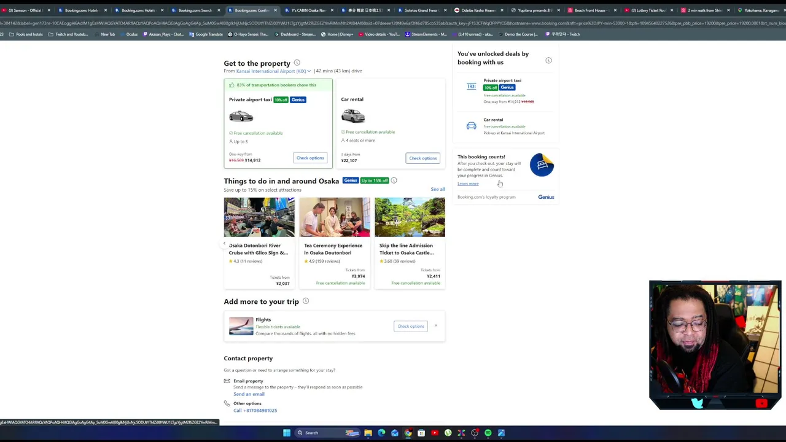Image resolution: width=786 pixels, height=442 pixels.
Task: Open Osaka Dotonbori River Cruise photo
Action: [259, 217]
